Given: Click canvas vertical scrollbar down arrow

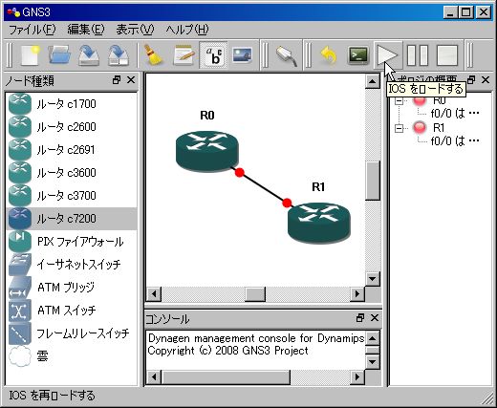Looking at the screenshot, I should 372,279.
